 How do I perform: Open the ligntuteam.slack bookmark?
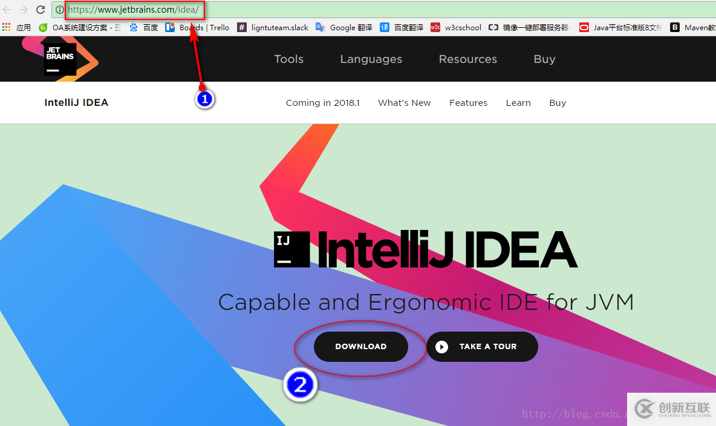click(x=273, y=27)
